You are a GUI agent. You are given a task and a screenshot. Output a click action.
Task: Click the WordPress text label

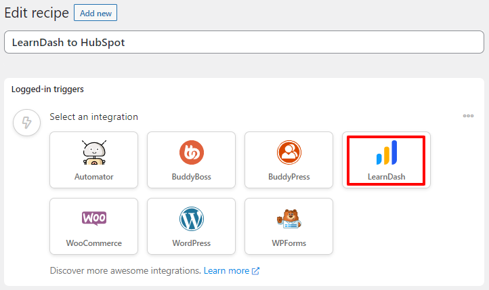192,243
